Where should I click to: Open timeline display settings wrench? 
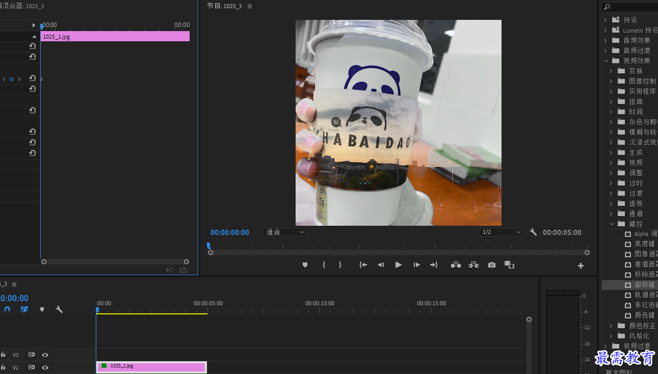tap(59, 309)
